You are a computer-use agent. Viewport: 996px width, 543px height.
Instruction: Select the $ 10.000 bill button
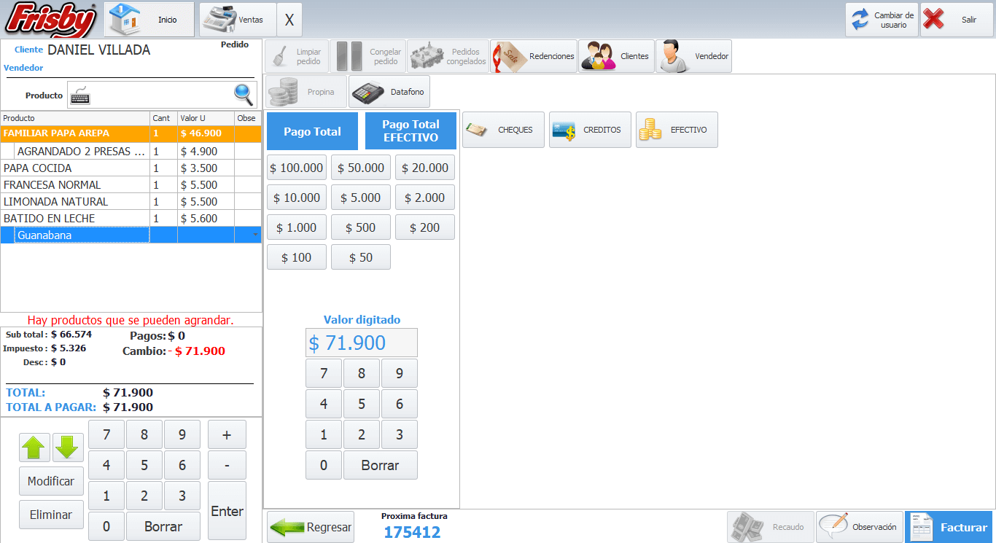coord(297,198)
